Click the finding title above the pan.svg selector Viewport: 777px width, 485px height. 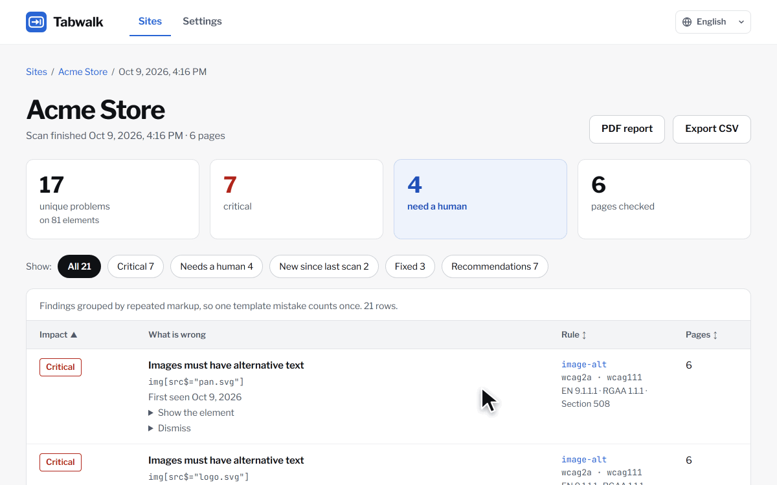pyautogui.click(x=226, y=365)
